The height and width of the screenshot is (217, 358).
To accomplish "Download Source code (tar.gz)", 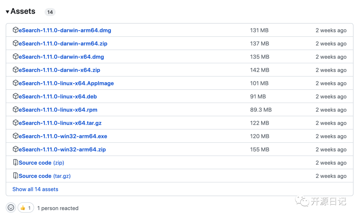I will [x=44, y=176].
